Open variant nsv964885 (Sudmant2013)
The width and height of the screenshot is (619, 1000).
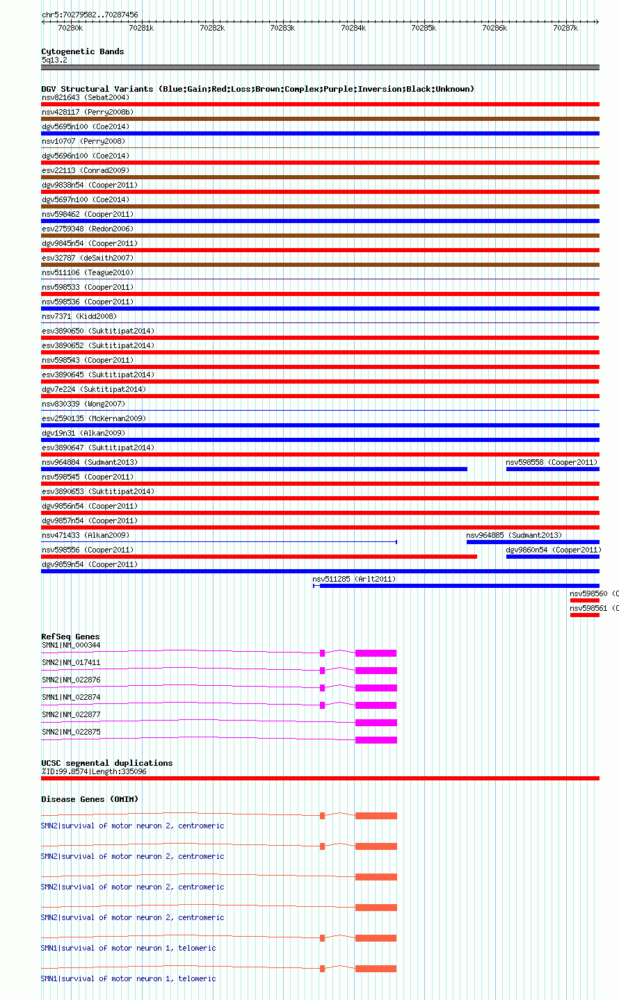pos(514,535)
